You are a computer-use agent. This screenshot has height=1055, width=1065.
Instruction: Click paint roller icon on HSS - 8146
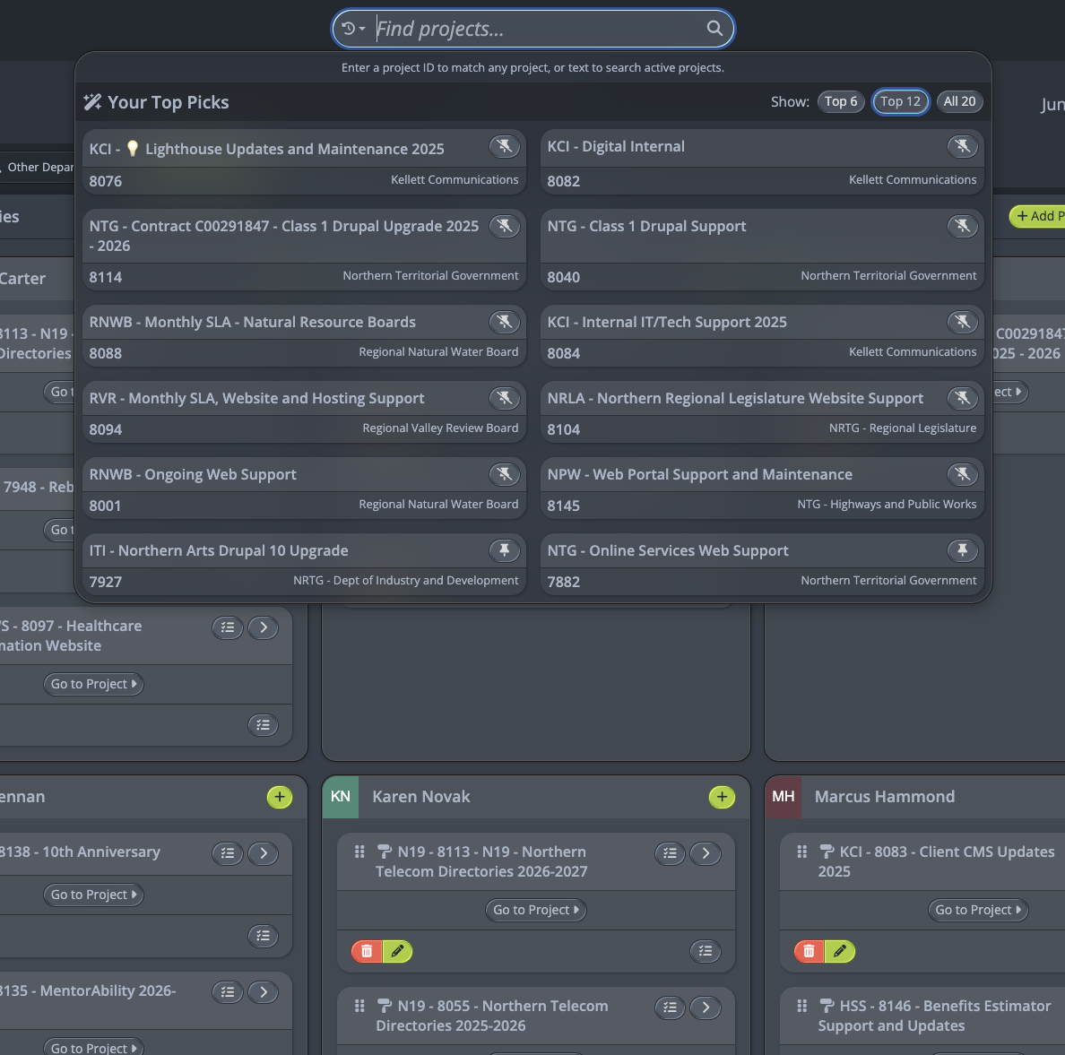pos(827,1006)
